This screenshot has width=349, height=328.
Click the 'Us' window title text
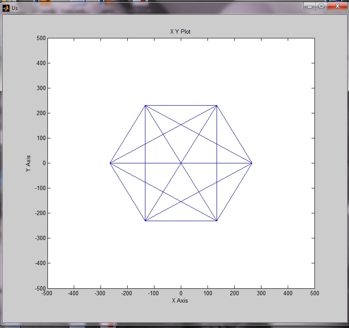[15, 8]
